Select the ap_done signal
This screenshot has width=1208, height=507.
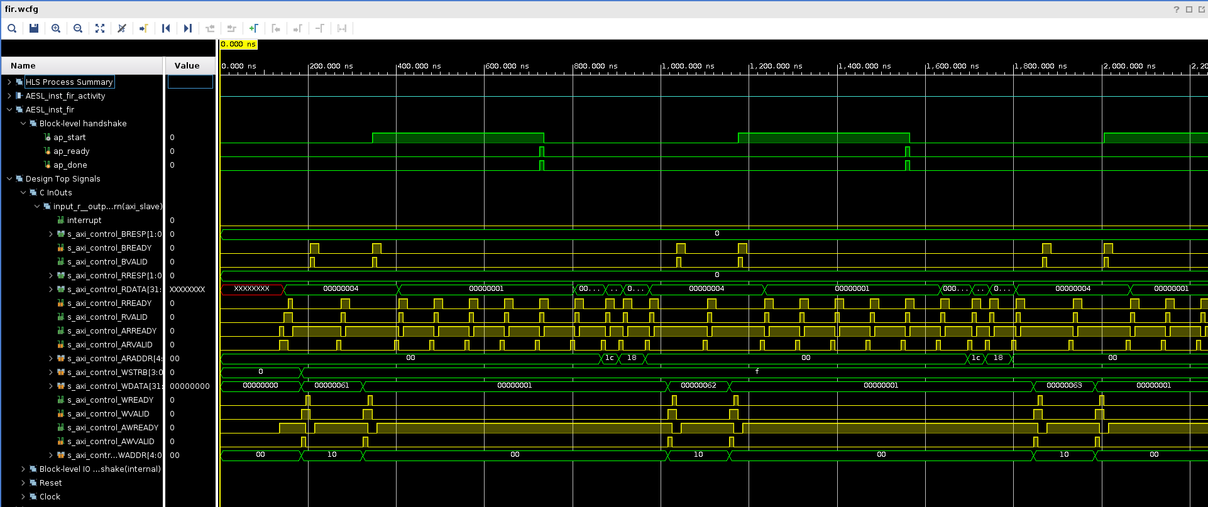tap(70, 165)
